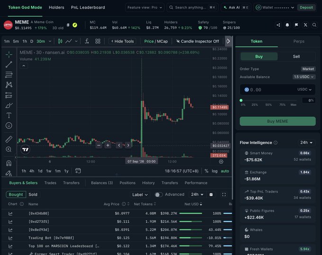Open the forecasting and measurement tools
322x255 pixels.
click(x=9, y=95)
